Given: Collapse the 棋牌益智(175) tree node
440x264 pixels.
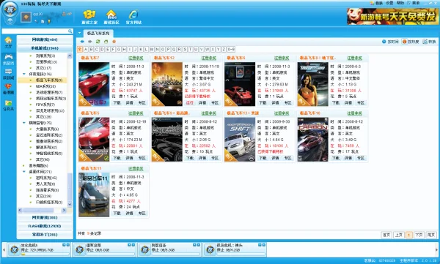Looking at the screenshot, I should coord(24,123).
